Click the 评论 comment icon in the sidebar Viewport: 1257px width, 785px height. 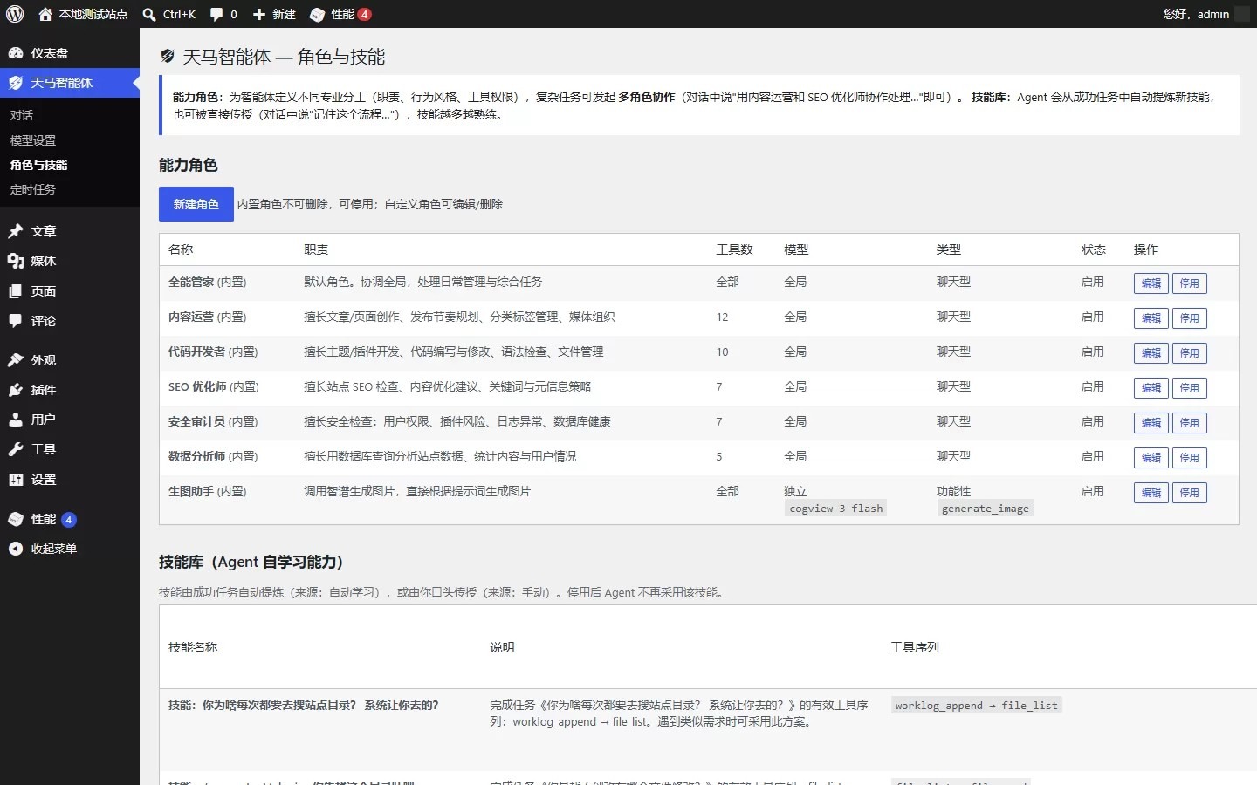16,321
